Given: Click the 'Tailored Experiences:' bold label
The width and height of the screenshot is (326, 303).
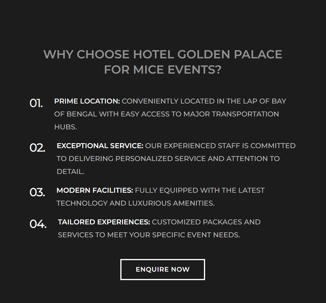Looking at the screenshot, I should 104,222.
